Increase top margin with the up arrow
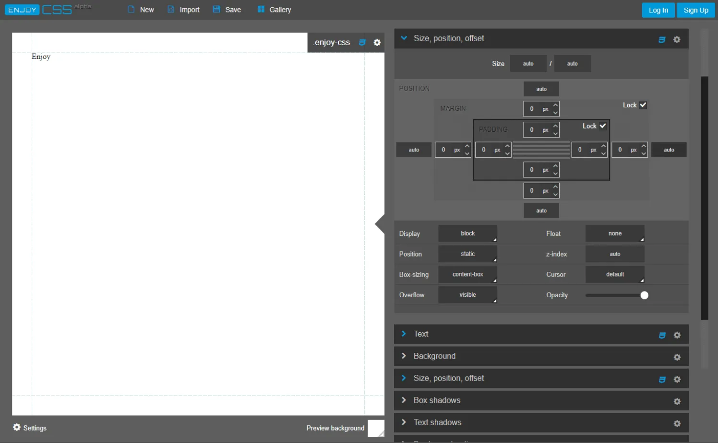The image size is (718, 443). 555,105
